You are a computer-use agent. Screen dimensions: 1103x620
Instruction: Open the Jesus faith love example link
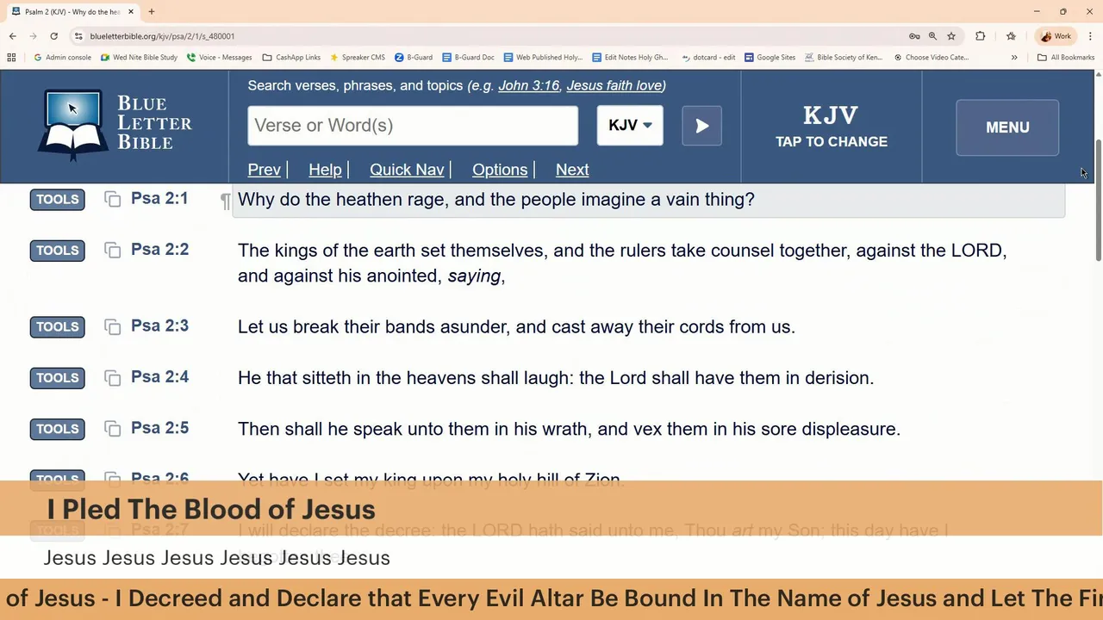pyautogui.click(x=614, y=85)
